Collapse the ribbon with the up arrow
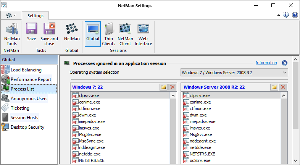The width and height of the screenshot is (300, 165). tap(279, 15)
